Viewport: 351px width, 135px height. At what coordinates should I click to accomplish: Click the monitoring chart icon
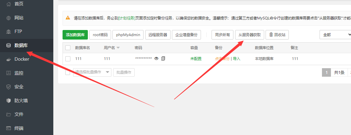9,73
